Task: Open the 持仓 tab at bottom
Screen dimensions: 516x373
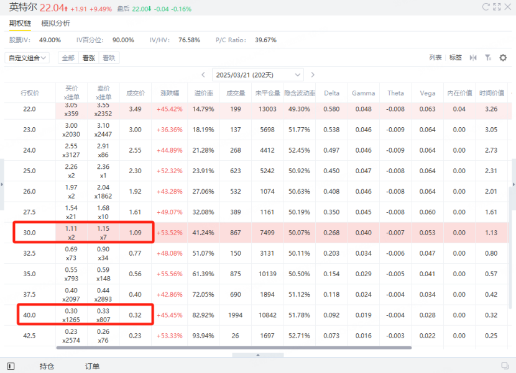Action: (x=47, y=366)
